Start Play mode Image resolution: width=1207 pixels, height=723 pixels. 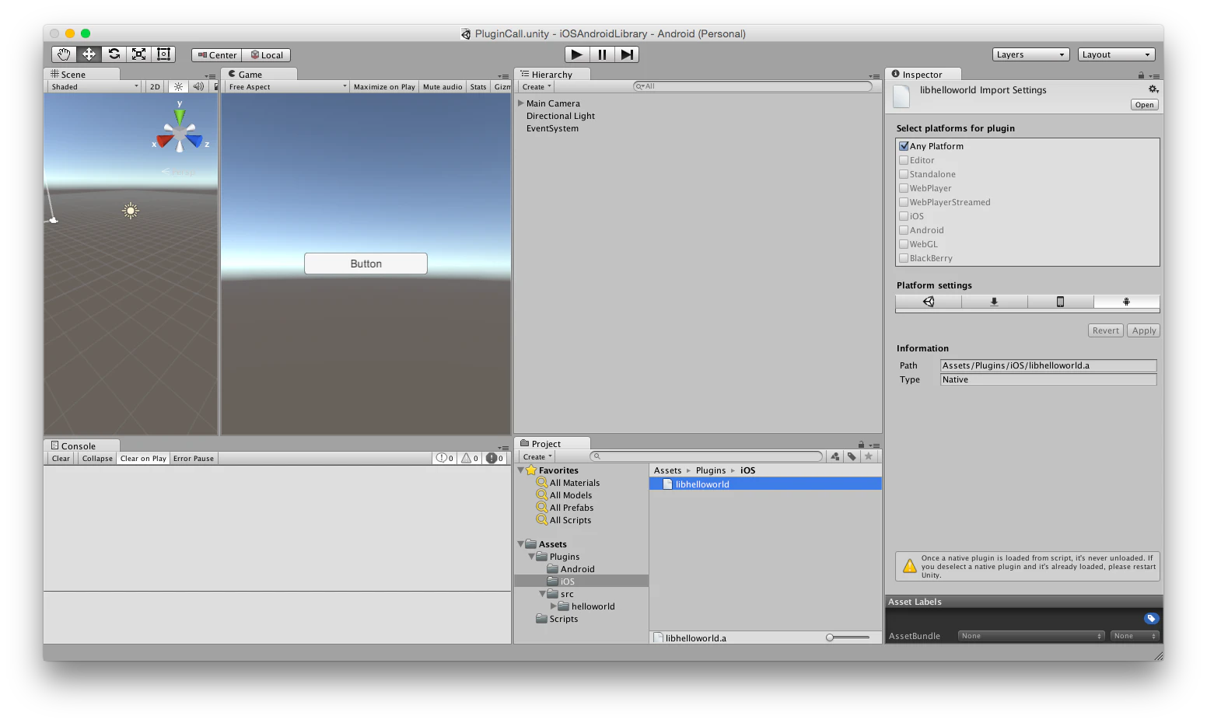tap(576, 54)
